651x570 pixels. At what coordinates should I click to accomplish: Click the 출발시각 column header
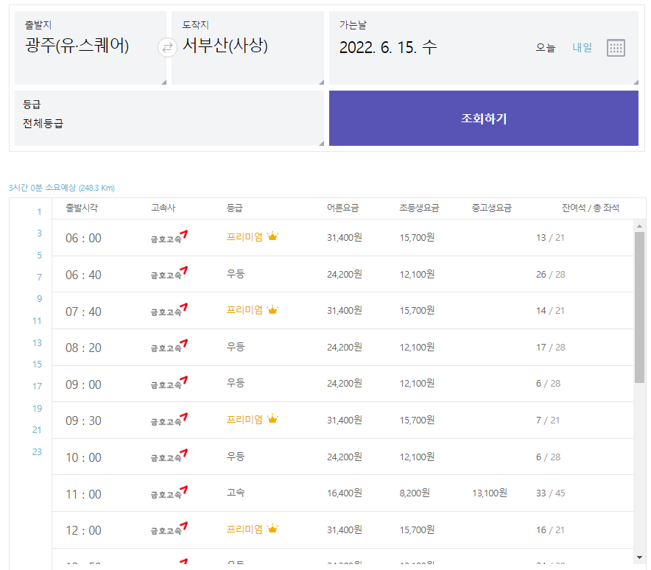click(82, 208)
